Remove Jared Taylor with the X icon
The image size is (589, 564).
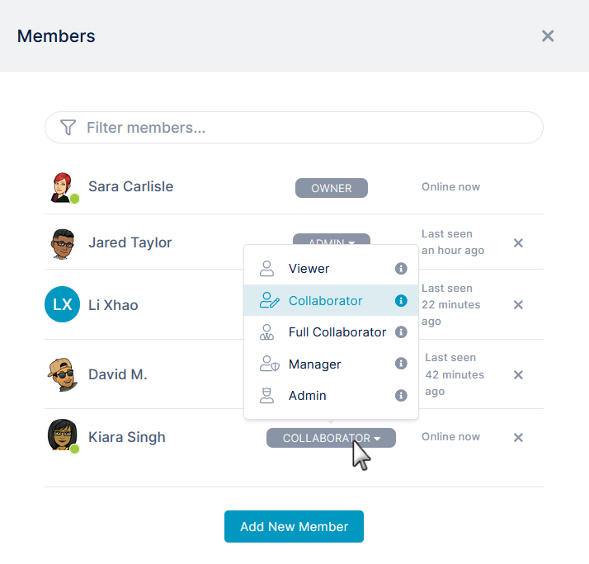coord(518,243)
